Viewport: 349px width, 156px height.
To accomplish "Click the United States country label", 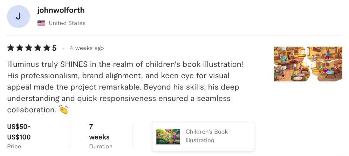I will 67,23.
